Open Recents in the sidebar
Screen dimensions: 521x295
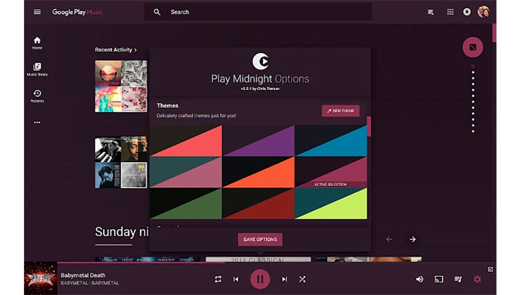pos(37,96)
